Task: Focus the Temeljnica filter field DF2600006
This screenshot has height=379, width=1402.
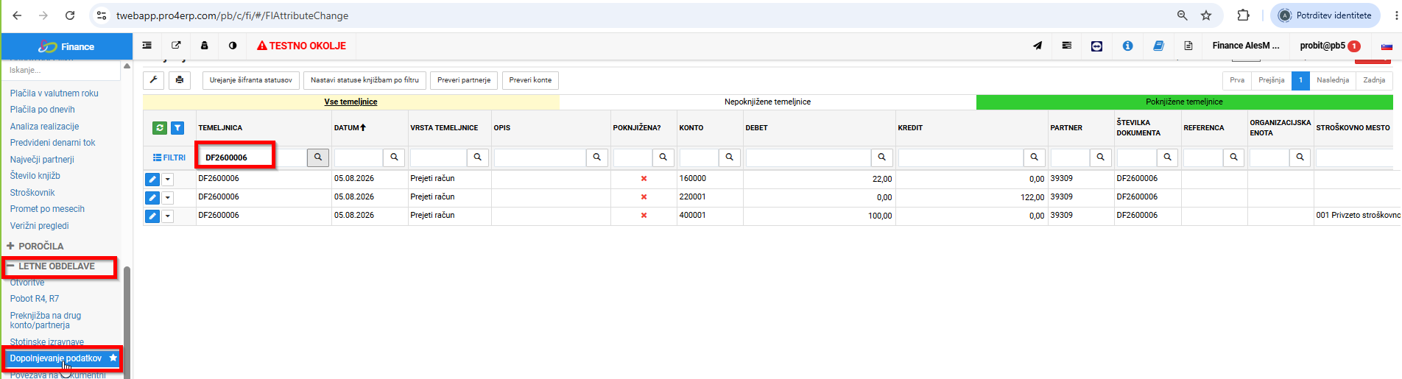Action: 252,157
